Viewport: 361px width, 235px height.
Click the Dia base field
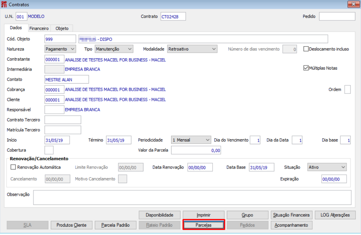[x=346, y=140]
